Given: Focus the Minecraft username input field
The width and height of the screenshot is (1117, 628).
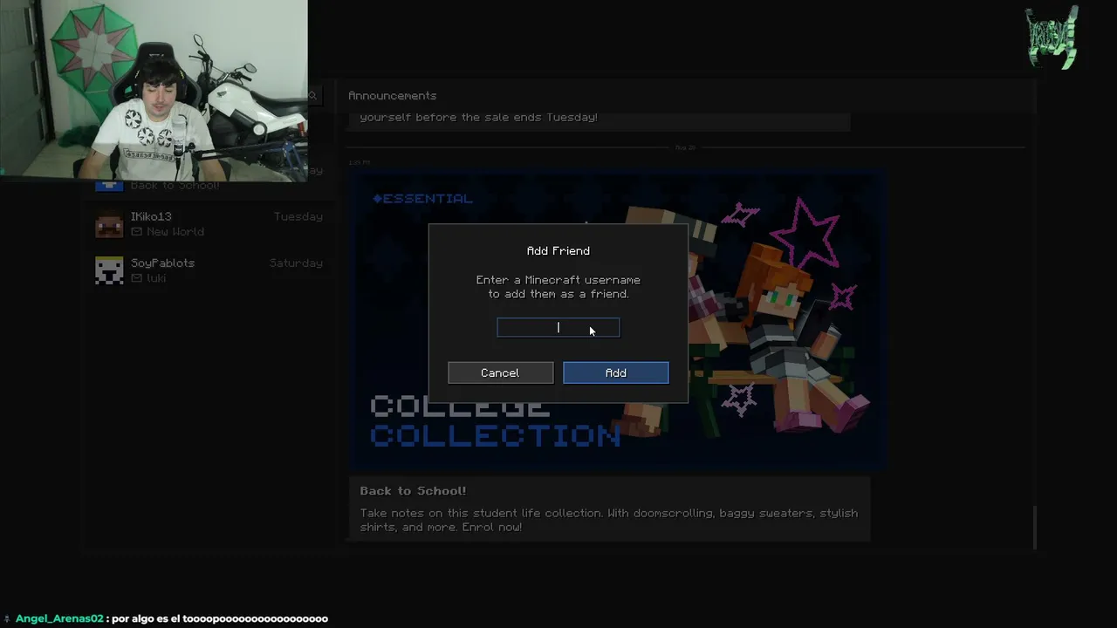Looking at the screenshot, I should (558, 328).
